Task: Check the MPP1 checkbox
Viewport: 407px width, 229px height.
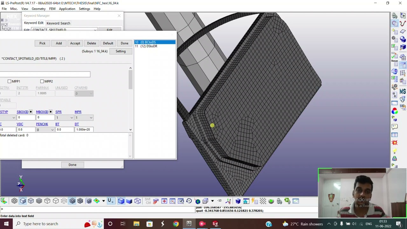Action: point(10,81)
